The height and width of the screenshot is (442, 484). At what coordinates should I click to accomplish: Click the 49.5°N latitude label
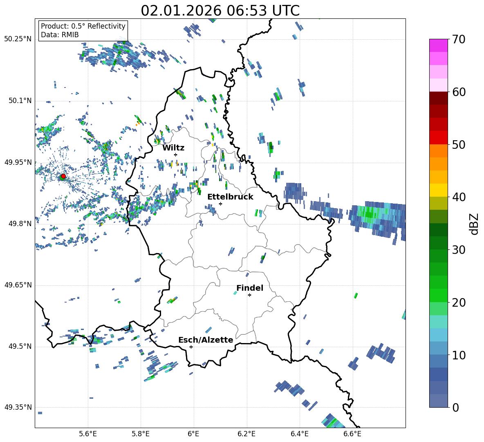point(20,346)
